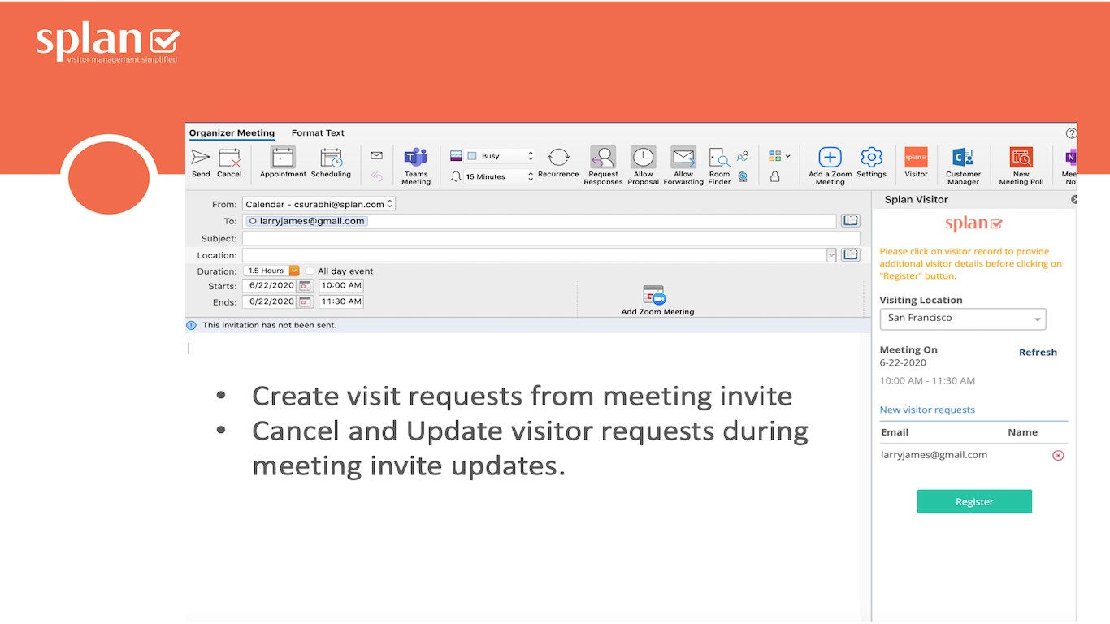Click the reminder bell icon
This screenshot has height=624, width=1110.
456,176
